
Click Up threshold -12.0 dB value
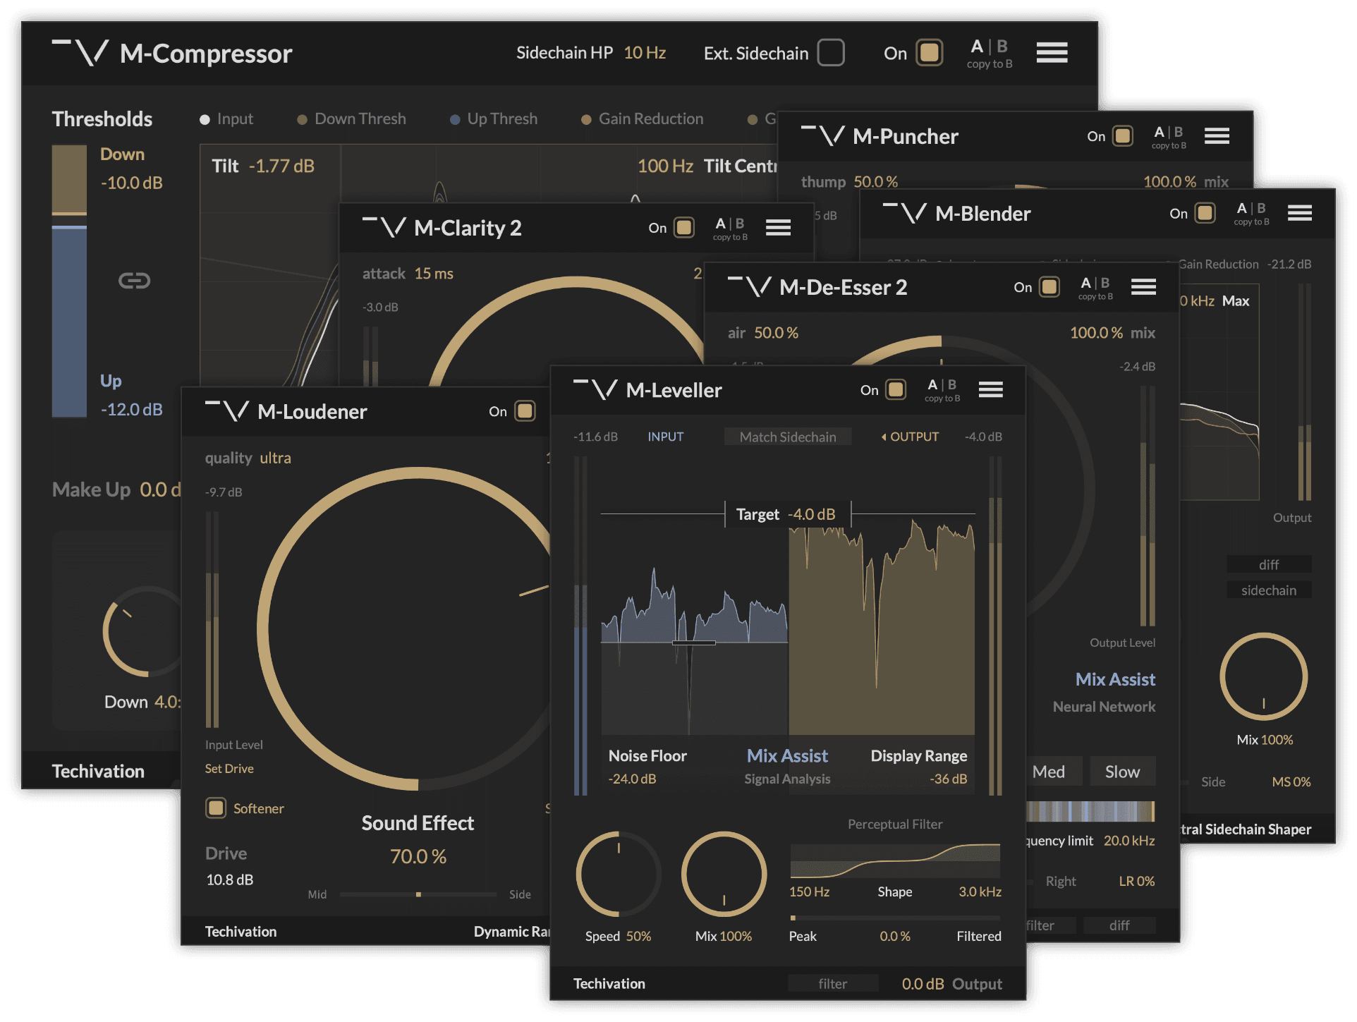[131, 409]
